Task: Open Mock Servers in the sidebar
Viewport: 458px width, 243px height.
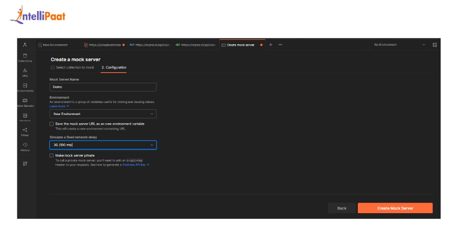Action: [x=25, y=102]
